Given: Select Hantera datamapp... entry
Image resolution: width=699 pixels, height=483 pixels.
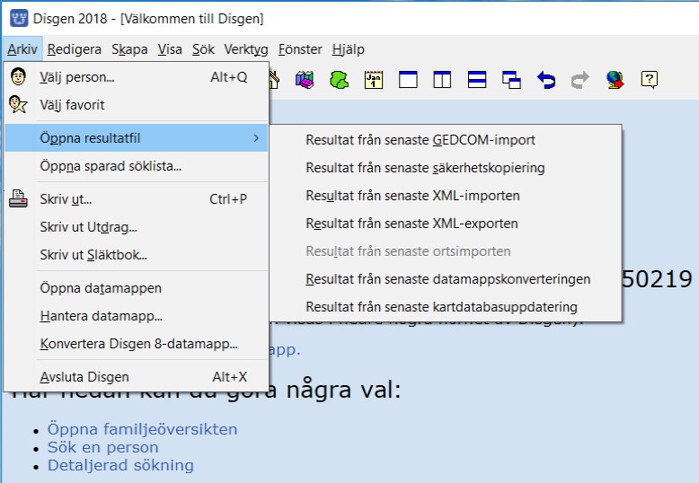Looking at the screenshot, I should point(137,315).
